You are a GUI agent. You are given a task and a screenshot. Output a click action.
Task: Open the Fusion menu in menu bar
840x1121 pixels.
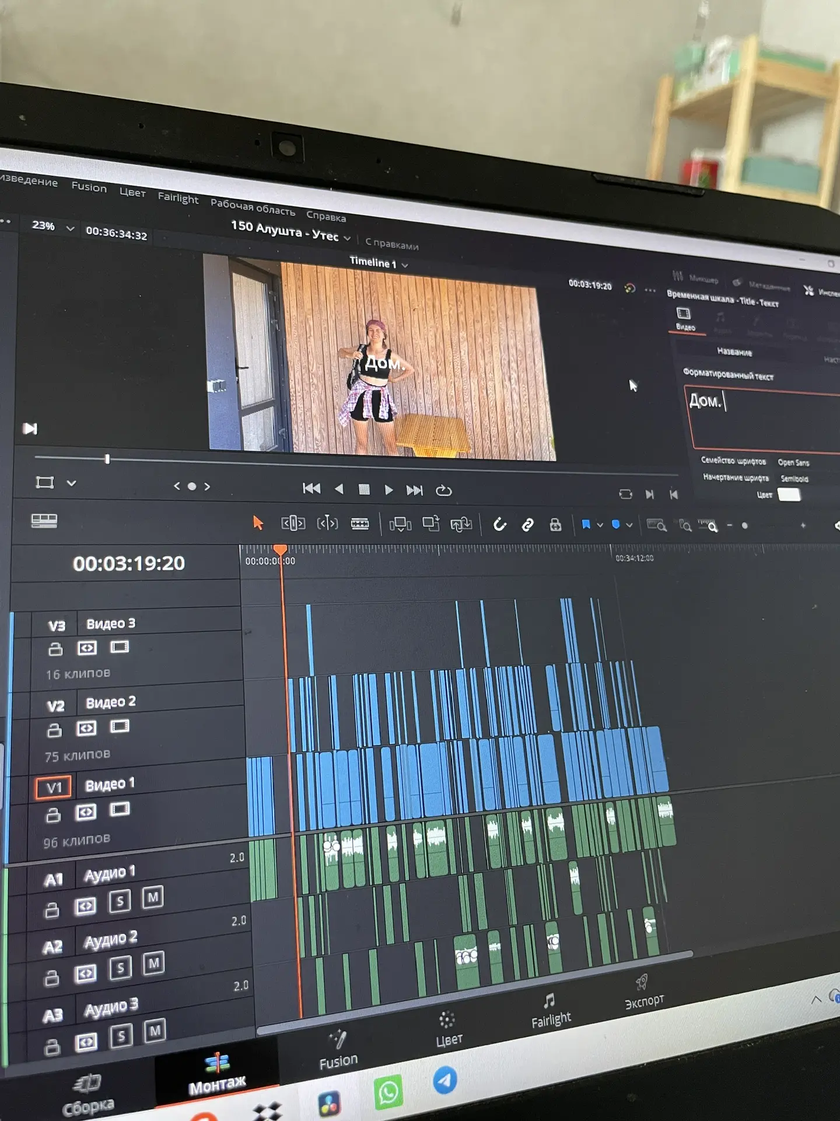point(89,187)
